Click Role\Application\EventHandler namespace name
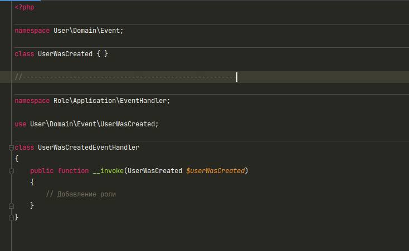Screen dimensions: 409x251 pyautogui.click(x=111, y=101)
